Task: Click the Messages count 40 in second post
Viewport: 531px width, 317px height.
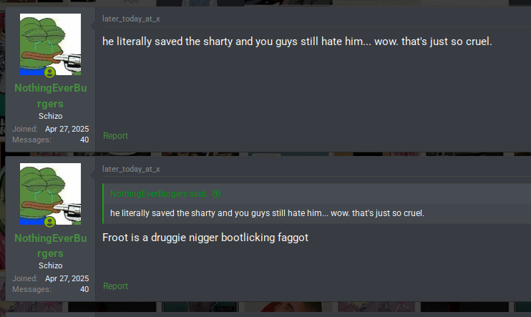Action: 84,289
